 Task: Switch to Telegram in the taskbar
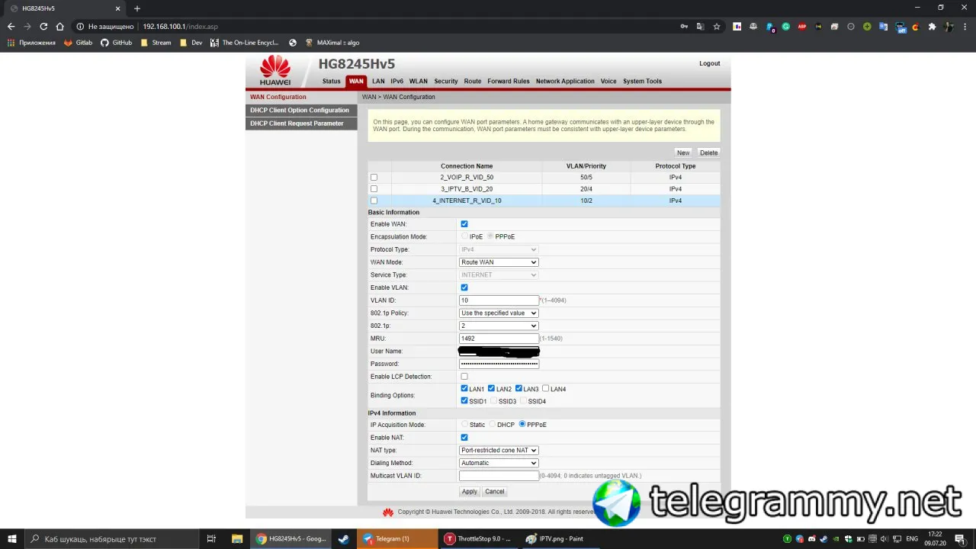coord(396,539)
